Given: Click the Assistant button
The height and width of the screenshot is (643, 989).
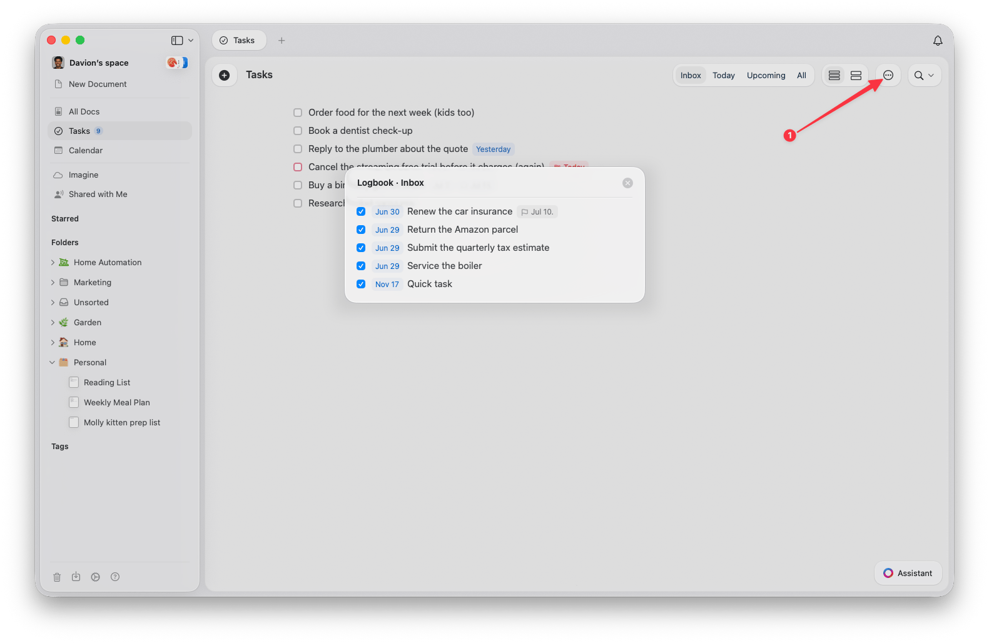Looking at the screenshot, I should click(908, 573).
